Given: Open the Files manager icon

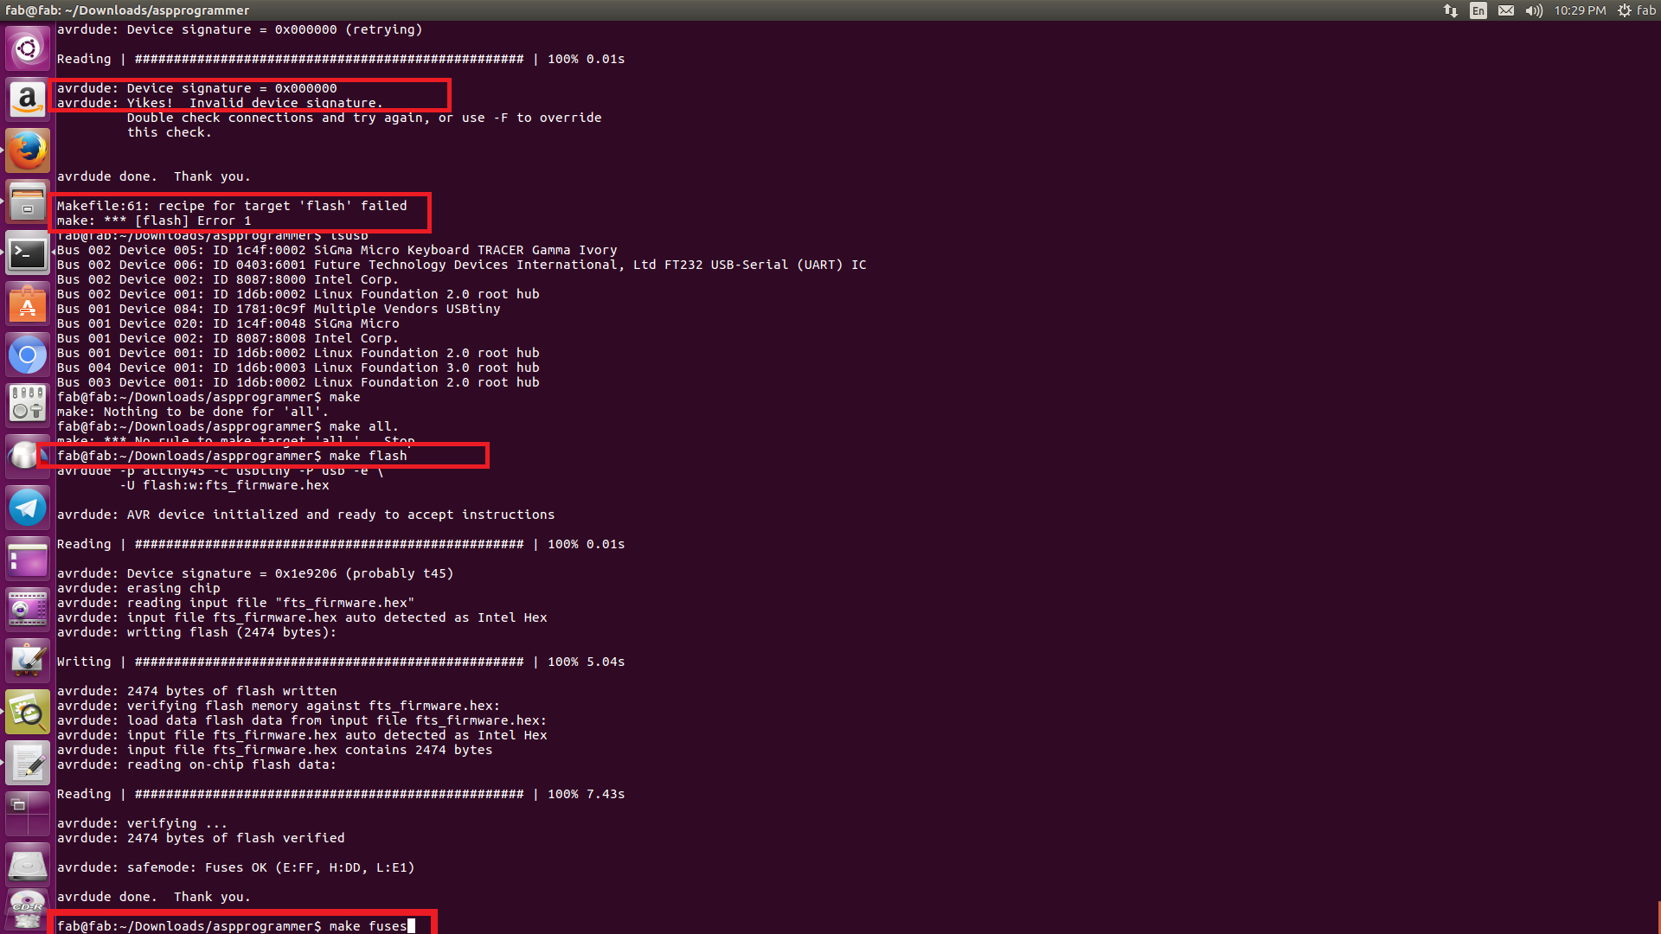Looking at the screenshot, I should coord(28,202).
